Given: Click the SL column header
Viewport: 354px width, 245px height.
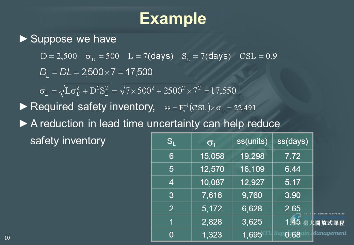Looking at the screenshot, I should pos(171,142).
